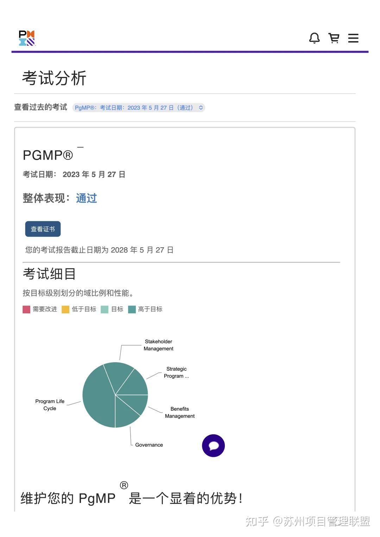Click the 通过 performance link
This screenshot has width=380, height=537.
85,199
